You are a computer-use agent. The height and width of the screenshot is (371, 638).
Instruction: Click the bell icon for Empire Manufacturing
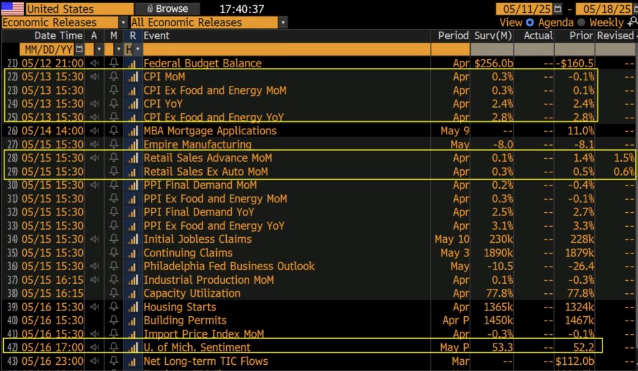pos(113,144)
